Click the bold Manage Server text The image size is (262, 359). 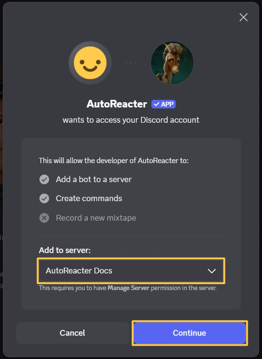point(129,288)
